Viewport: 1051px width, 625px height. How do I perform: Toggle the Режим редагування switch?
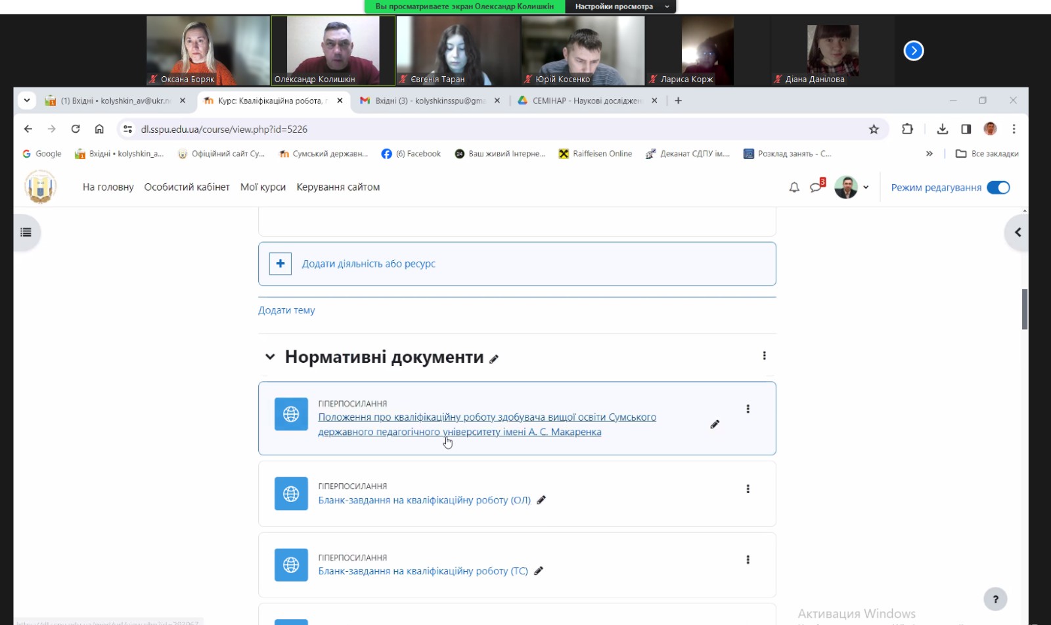coord(998,187)
